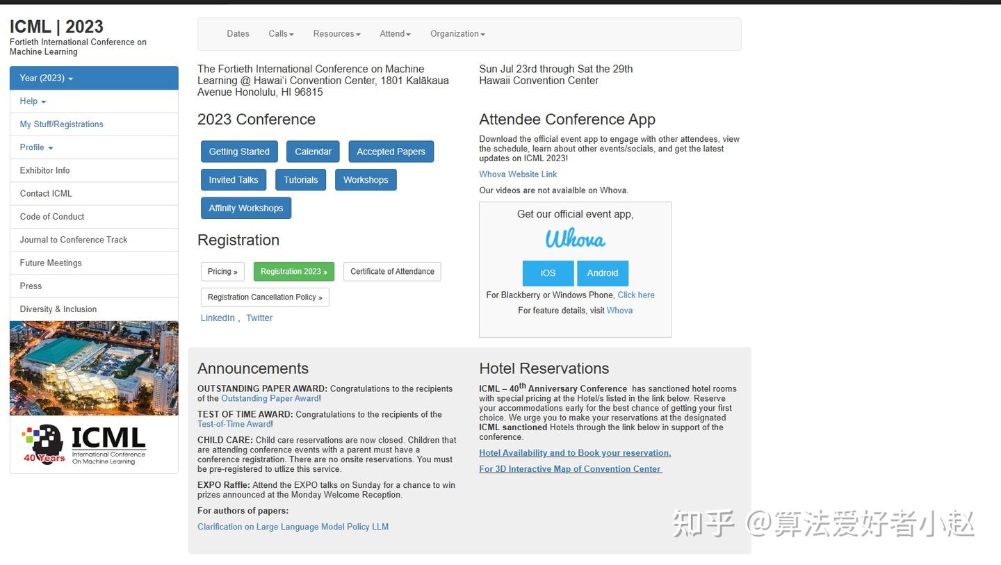Open the Resources menu

click(x=336, y=33)
